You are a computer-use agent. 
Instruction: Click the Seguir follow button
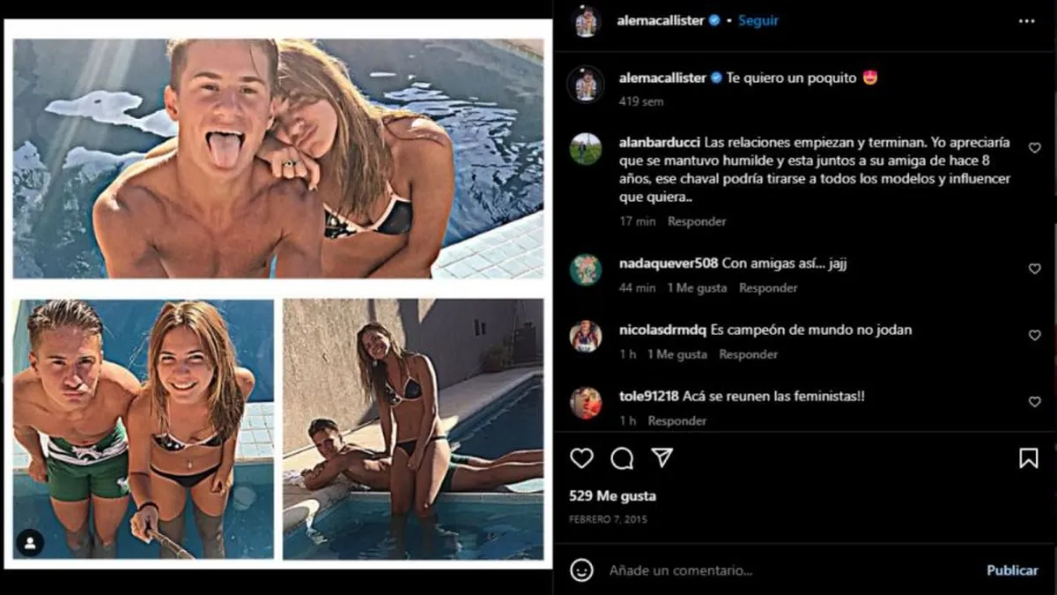[758, 20]
